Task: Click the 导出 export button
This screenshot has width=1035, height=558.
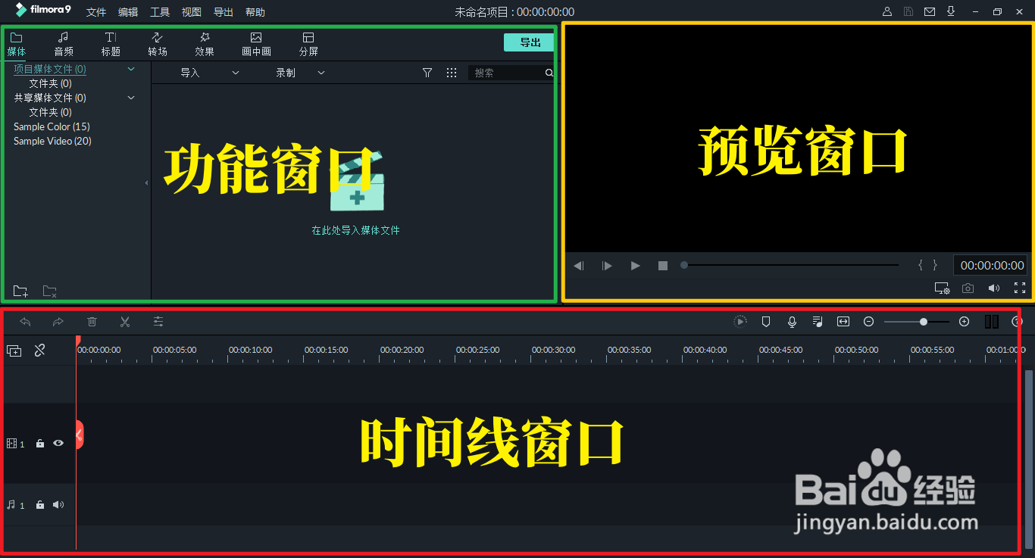Action: [529, 42]
